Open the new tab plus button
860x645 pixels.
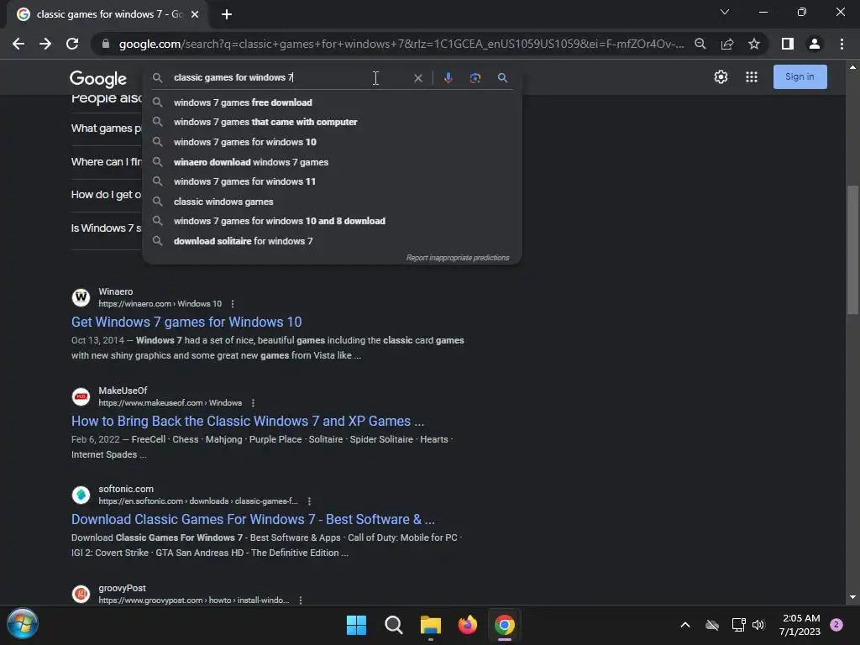pos(227,14)
